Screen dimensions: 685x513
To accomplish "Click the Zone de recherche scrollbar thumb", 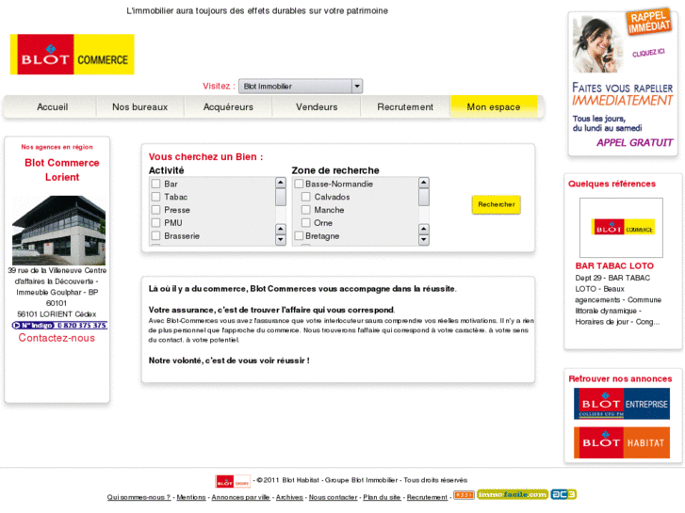I will 423,197.
